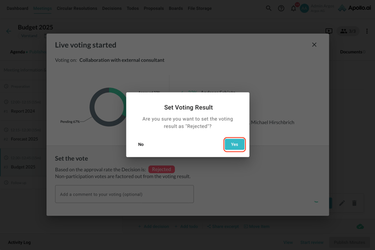375x250 pixels.
Task: Open the help question mark icon
Action: (x=281, y=8)
